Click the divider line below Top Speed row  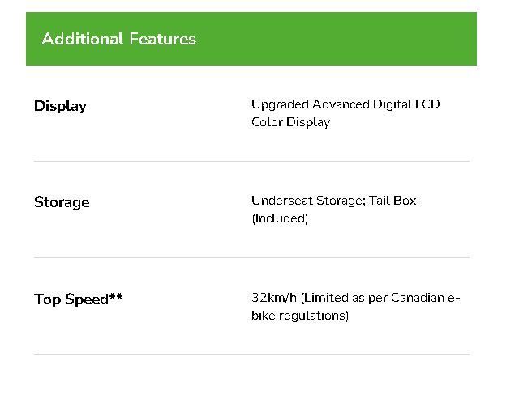[251, 354]
